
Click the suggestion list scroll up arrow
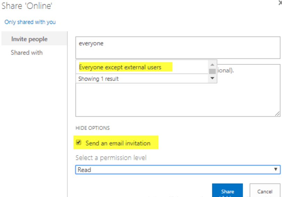(x=212, y=65)
